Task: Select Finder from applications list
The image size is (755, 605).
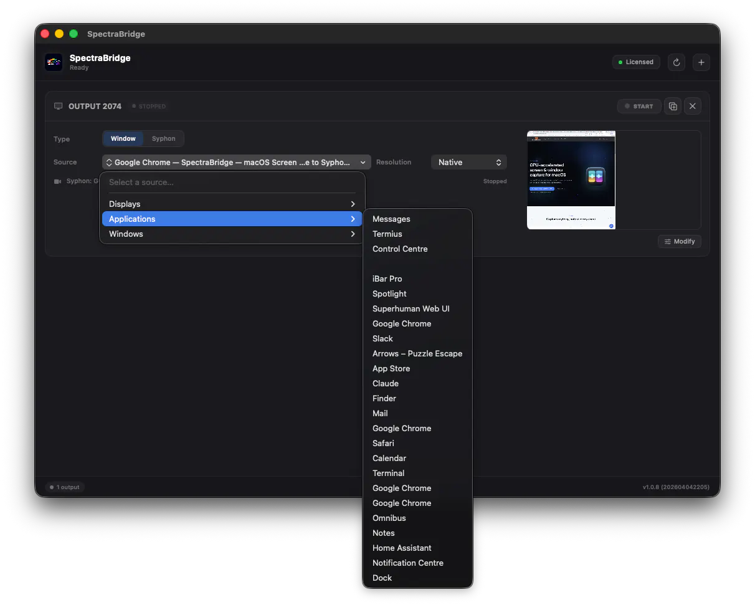Action: 417,398
